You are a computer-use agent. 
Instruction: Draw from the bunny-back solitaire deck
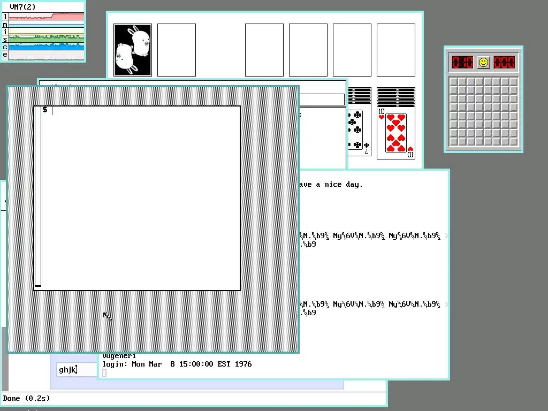tap(133, 50)
